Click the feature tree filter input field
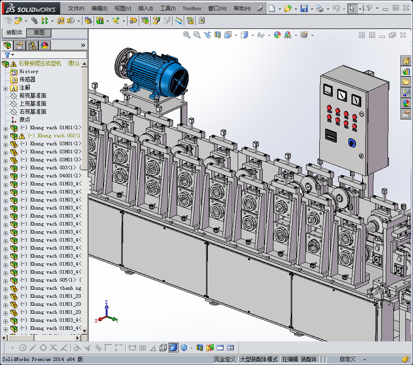Viewport: 413px width, 365px height. (x=49, y=55)
